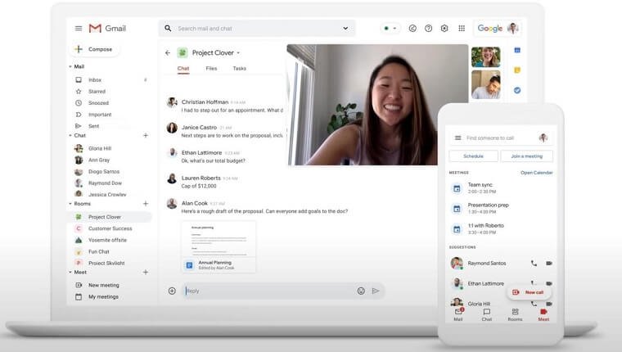The width and height of the screenshot is (622, 352).
Task: Start video call with Raymond Santos on phone
Action: point(549,263)
